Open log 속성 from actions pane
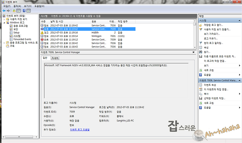This screenshot has height=143, width=242. tap(206, 48)
